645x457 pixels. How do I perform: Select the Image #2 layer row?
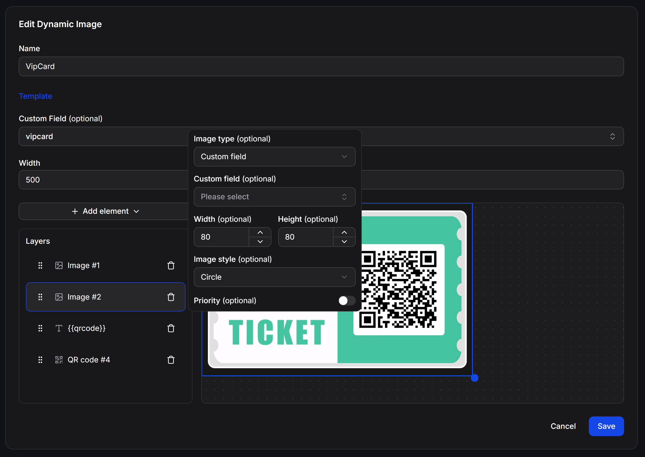106,297
